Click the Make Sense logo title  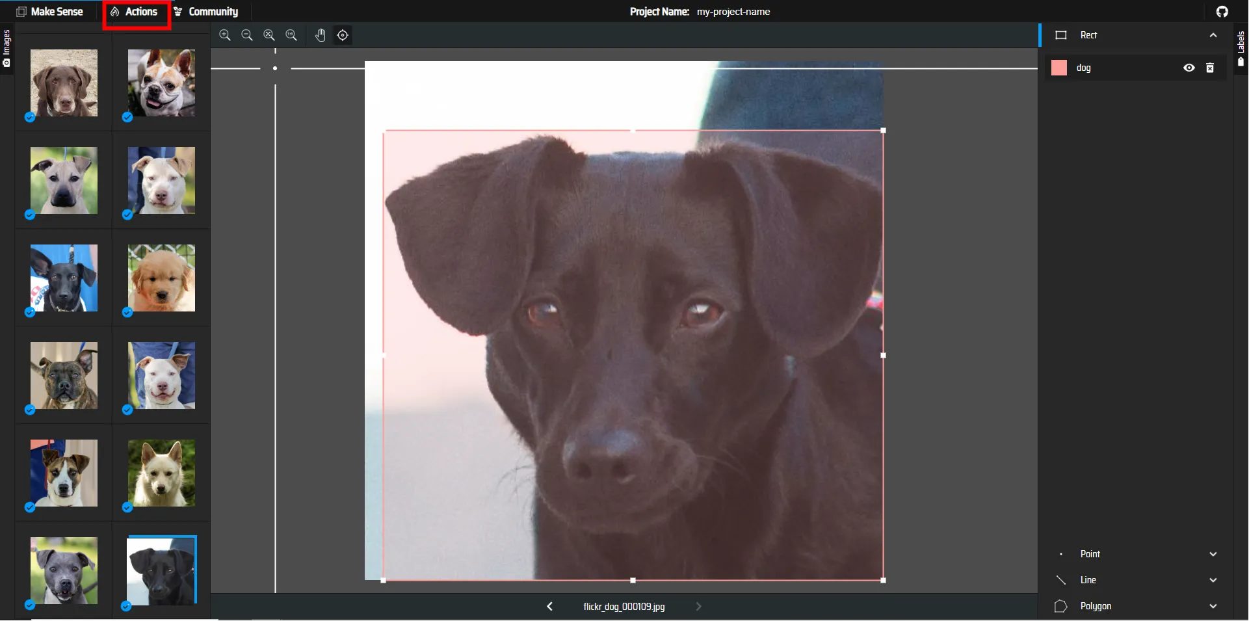(50, 12)
